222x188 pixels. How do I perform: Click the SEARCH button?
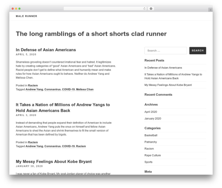tap(198, 51)
